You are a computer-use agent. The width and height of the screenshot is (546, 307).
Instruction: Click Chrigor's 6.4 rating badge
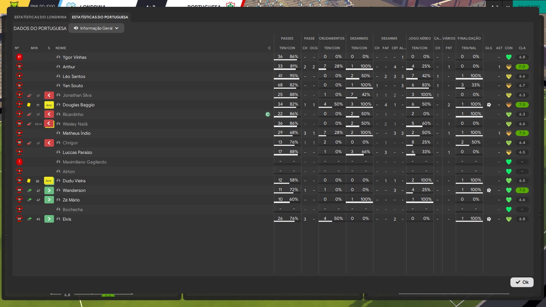[x=522, y=143]
